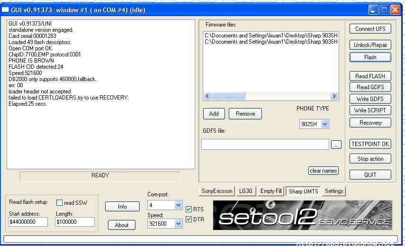Open the PHONE TYPE dropdown showing 902SH

[324, 124]
